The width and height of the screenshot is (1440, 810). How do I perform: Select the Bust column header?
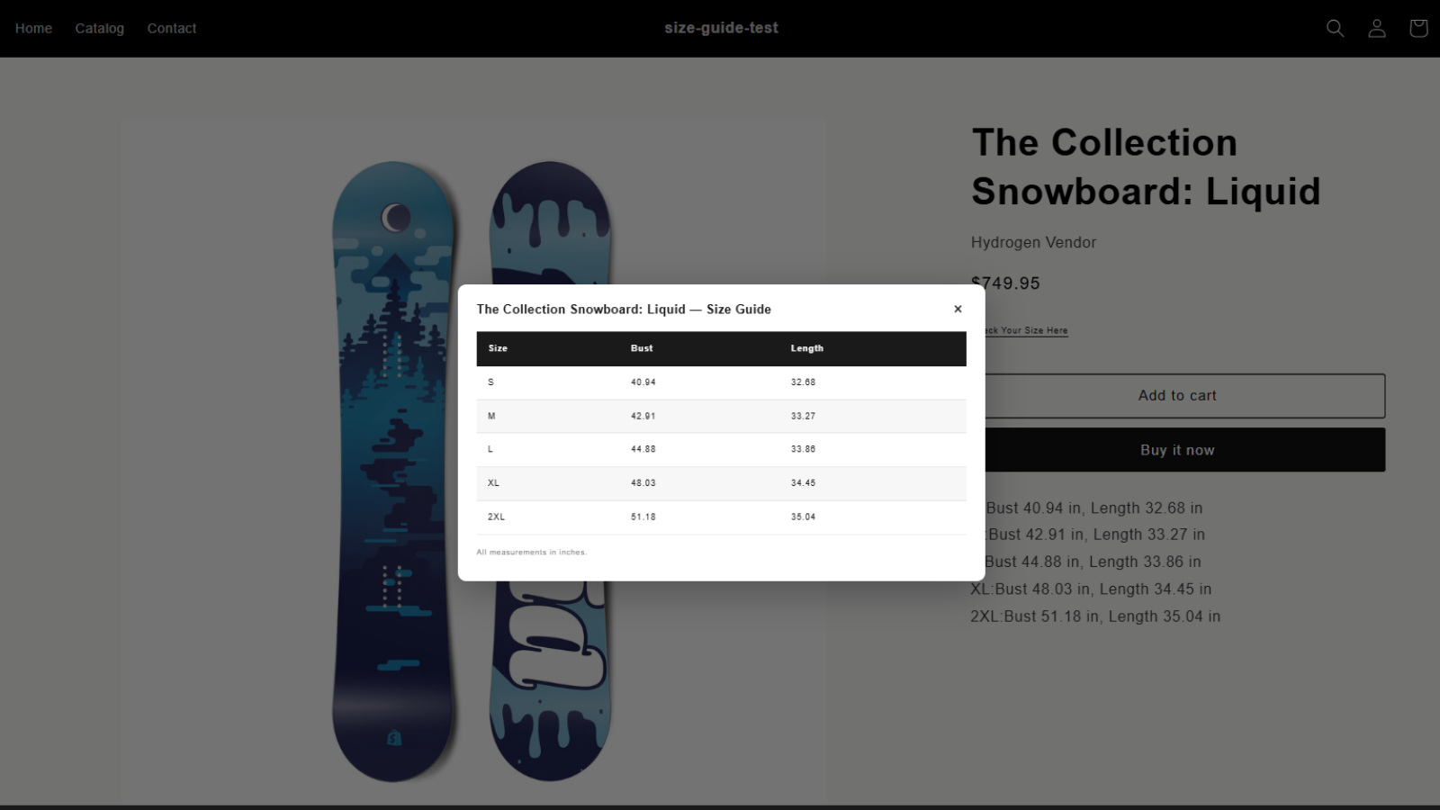[x=642, y=348]
